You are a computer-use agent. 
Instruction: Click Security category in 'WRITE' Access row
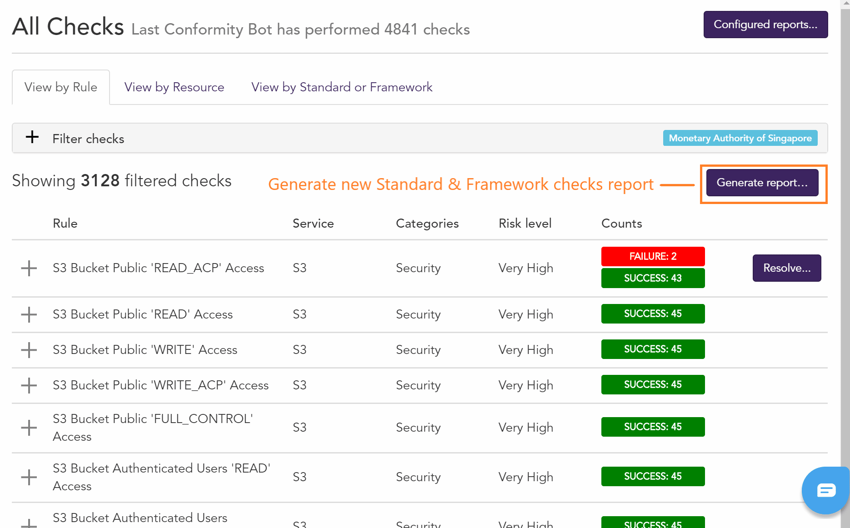point(418,350)
